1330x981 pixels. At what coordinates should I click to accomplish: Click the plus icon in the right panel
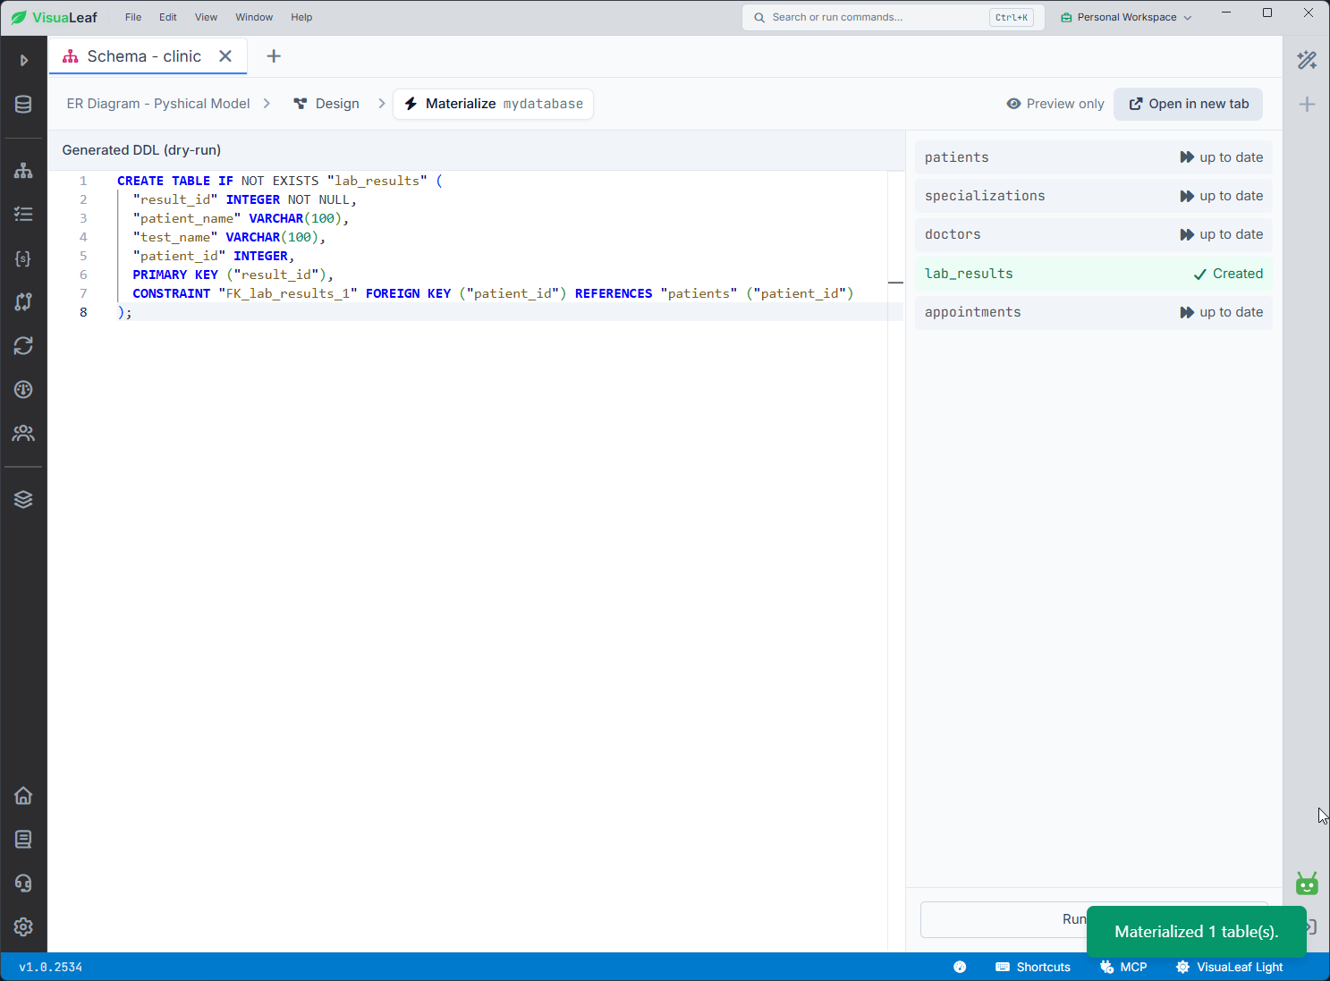coord(1307,105)
